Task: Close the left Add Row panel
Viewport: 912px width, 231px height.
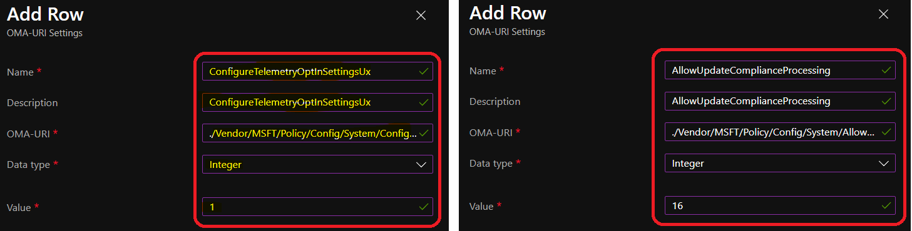Action: point(421,16)
